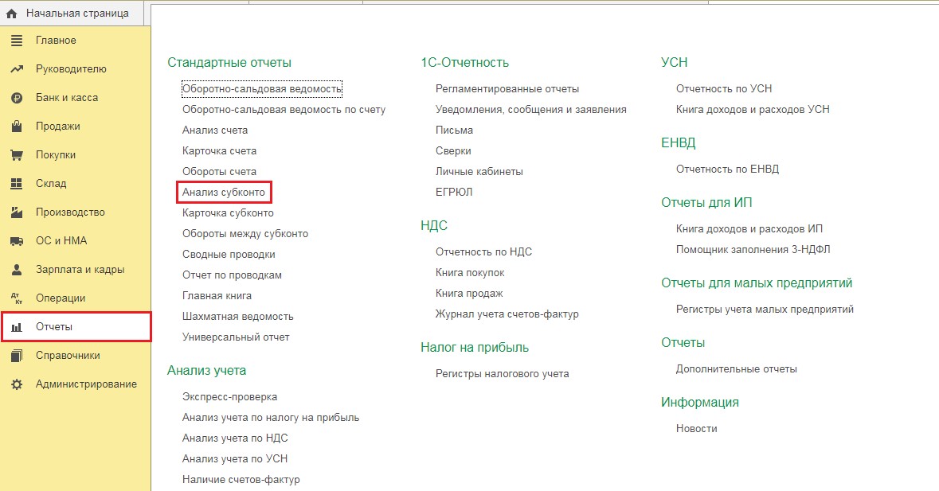939x491 pixels.
Task: Open the Отчеты section in sidebar
Action: click(x=76, y=326)
